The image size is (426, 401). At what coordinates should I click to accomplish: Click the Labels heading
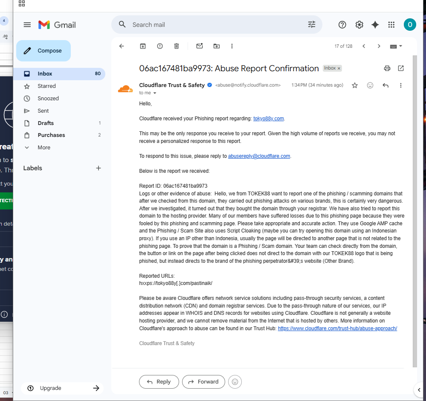click(x=32, y=168)
